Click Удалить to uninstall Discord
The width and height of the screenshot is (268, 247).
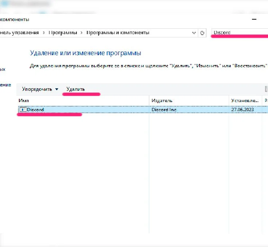(76, 89)
